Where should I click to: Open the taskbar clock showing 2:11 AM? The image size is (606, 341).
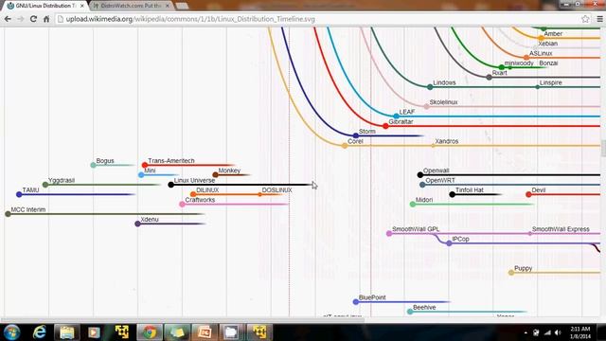pyautogui.click(x=580, y=332)
